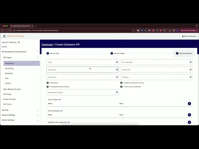Screen dimensions: 199x149
Task: Go to Home in sidebar
Action: coord(4,47)
